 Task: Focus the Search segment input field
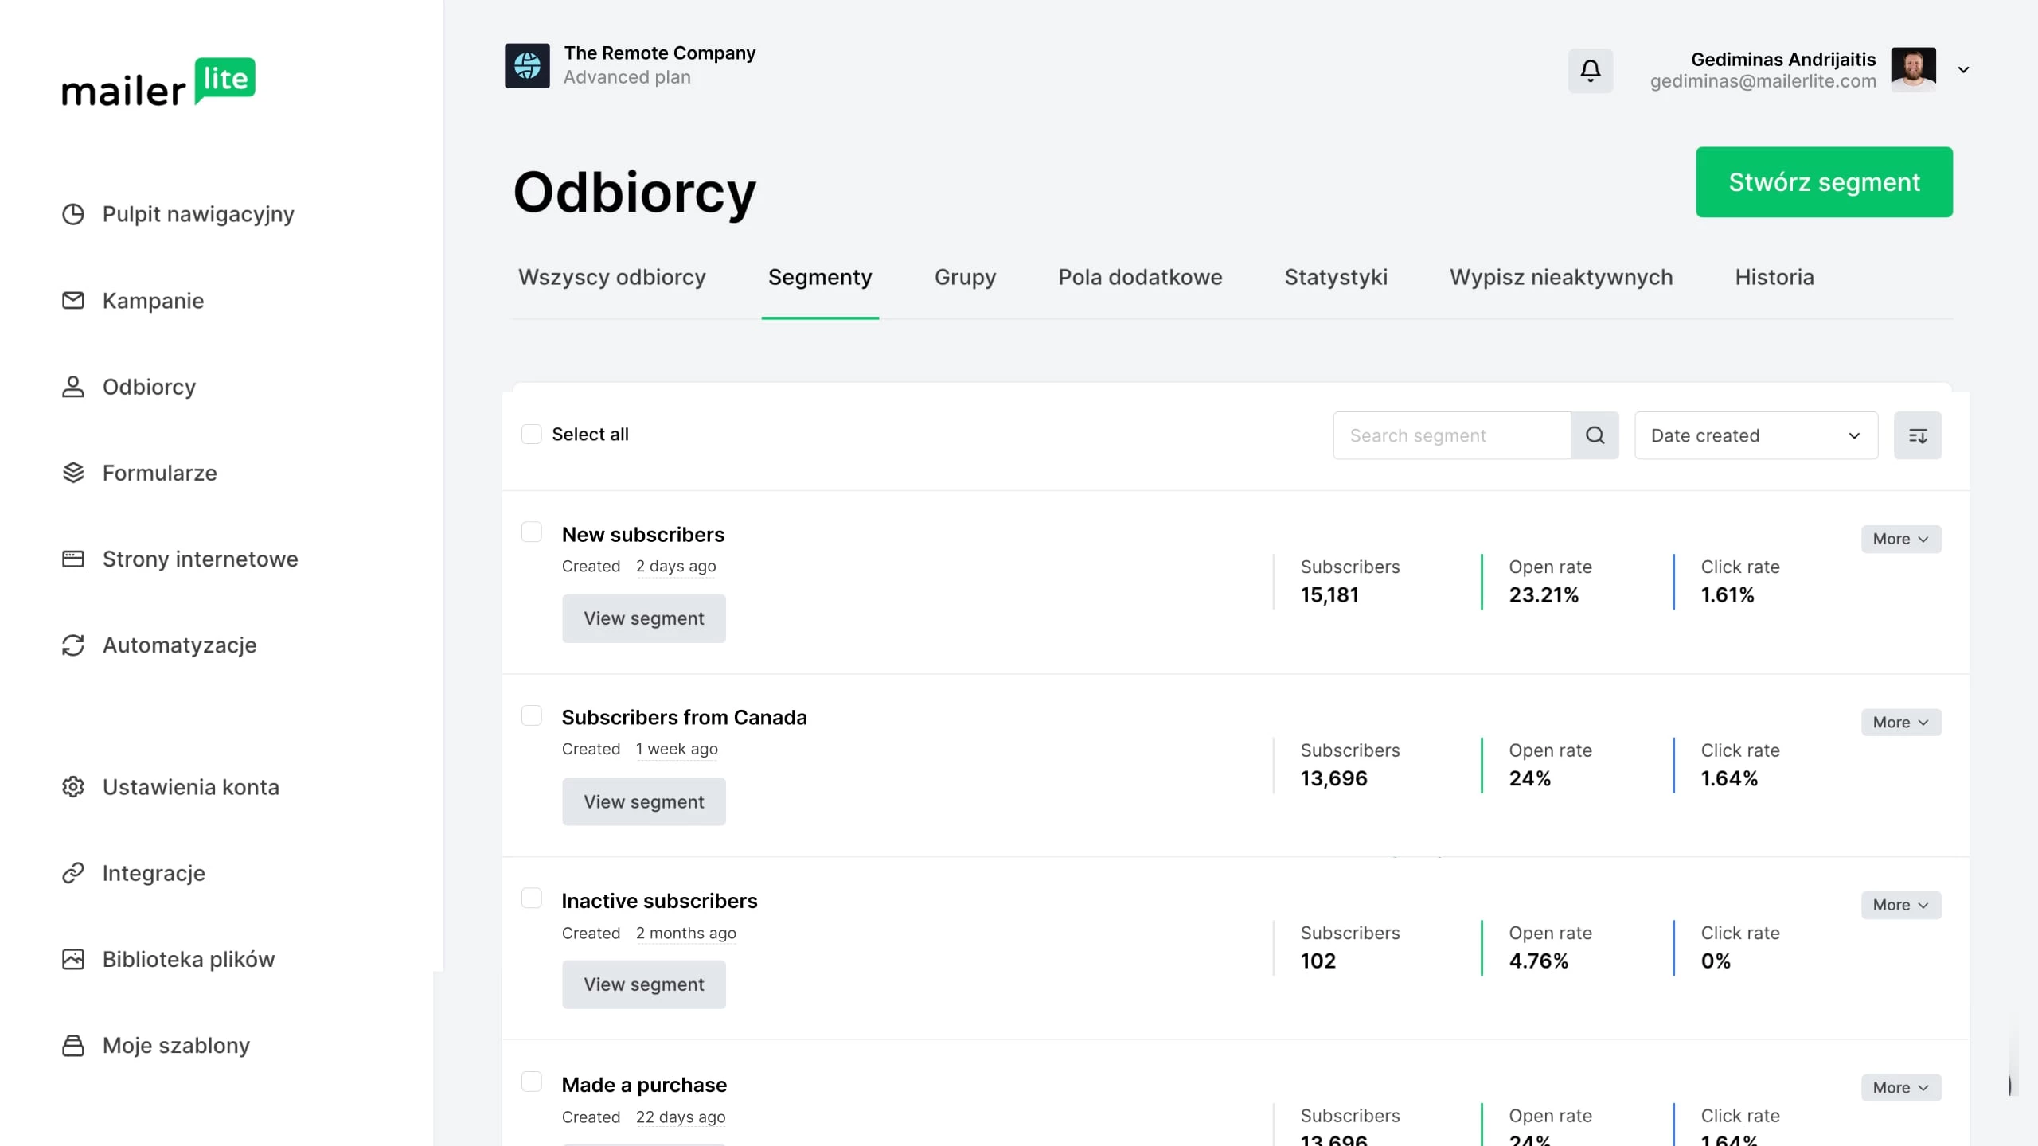(x=1450, y=435)
